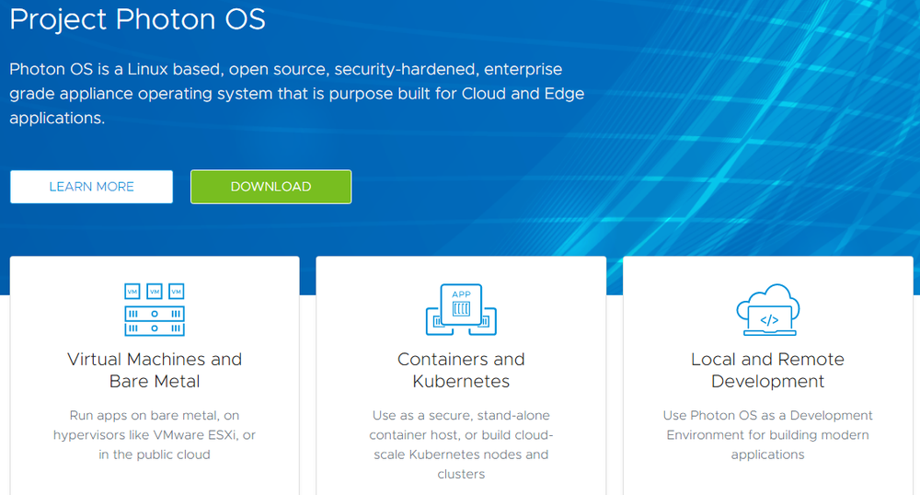Click the cloud laptop code icon

[768, 310]
